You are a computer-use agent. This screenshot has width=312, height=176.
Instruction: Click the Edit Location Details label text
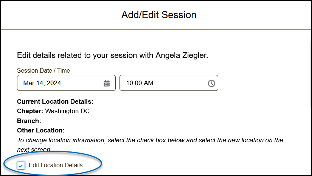[56, 165]
